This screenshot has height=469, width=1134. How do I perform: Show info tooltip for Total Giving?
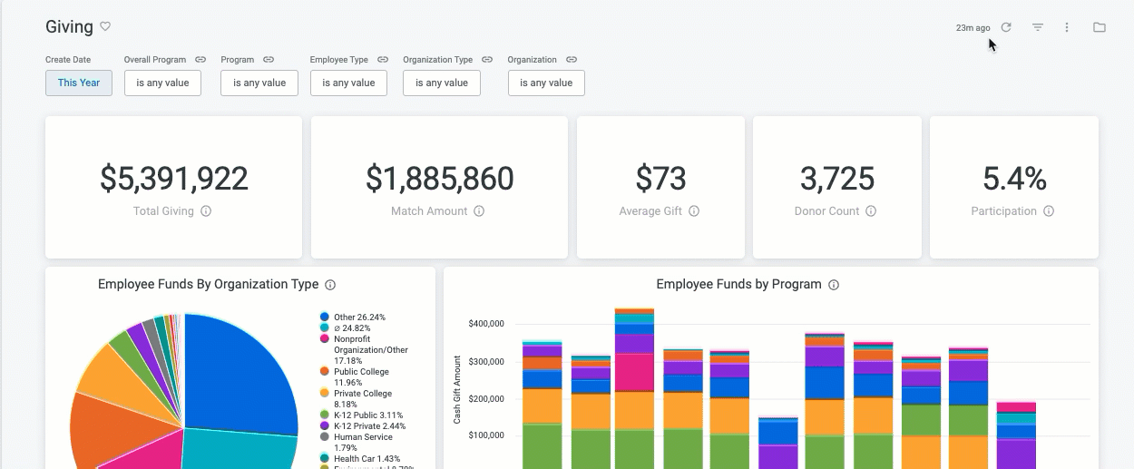tap(206, 211)
